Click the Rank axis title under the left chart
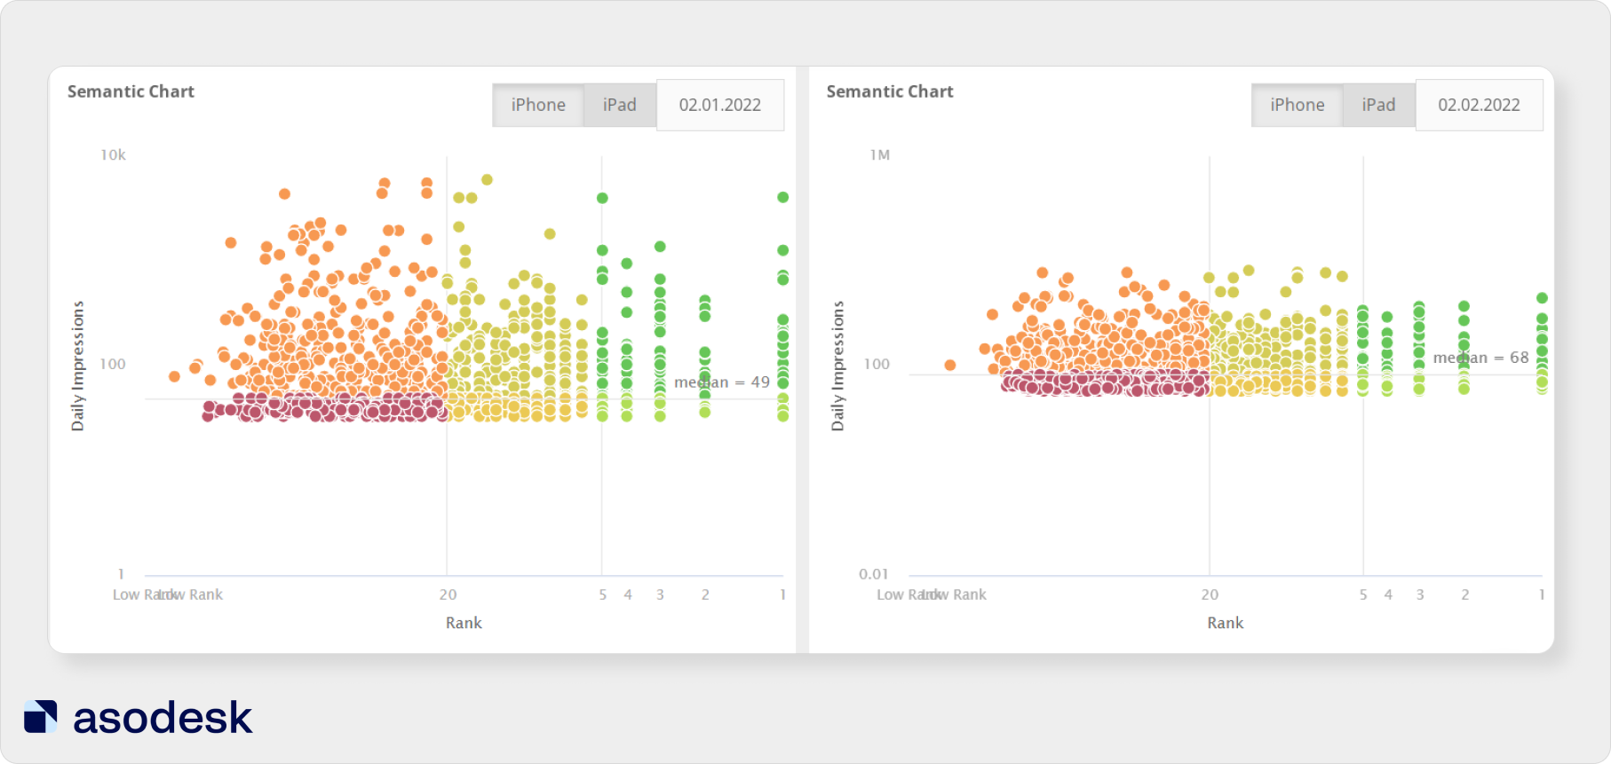Screen dimensions: 1611x764 (464, 623)
